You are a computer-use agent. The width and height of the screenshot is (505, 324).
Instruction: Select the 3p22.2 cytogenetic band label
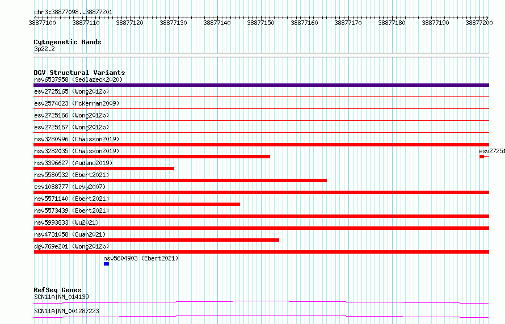coord(44,49)
